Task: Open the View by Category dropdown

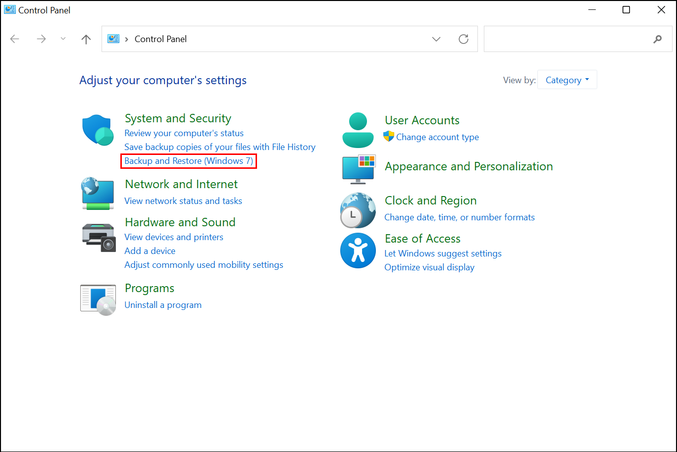Action: (567, 80)
